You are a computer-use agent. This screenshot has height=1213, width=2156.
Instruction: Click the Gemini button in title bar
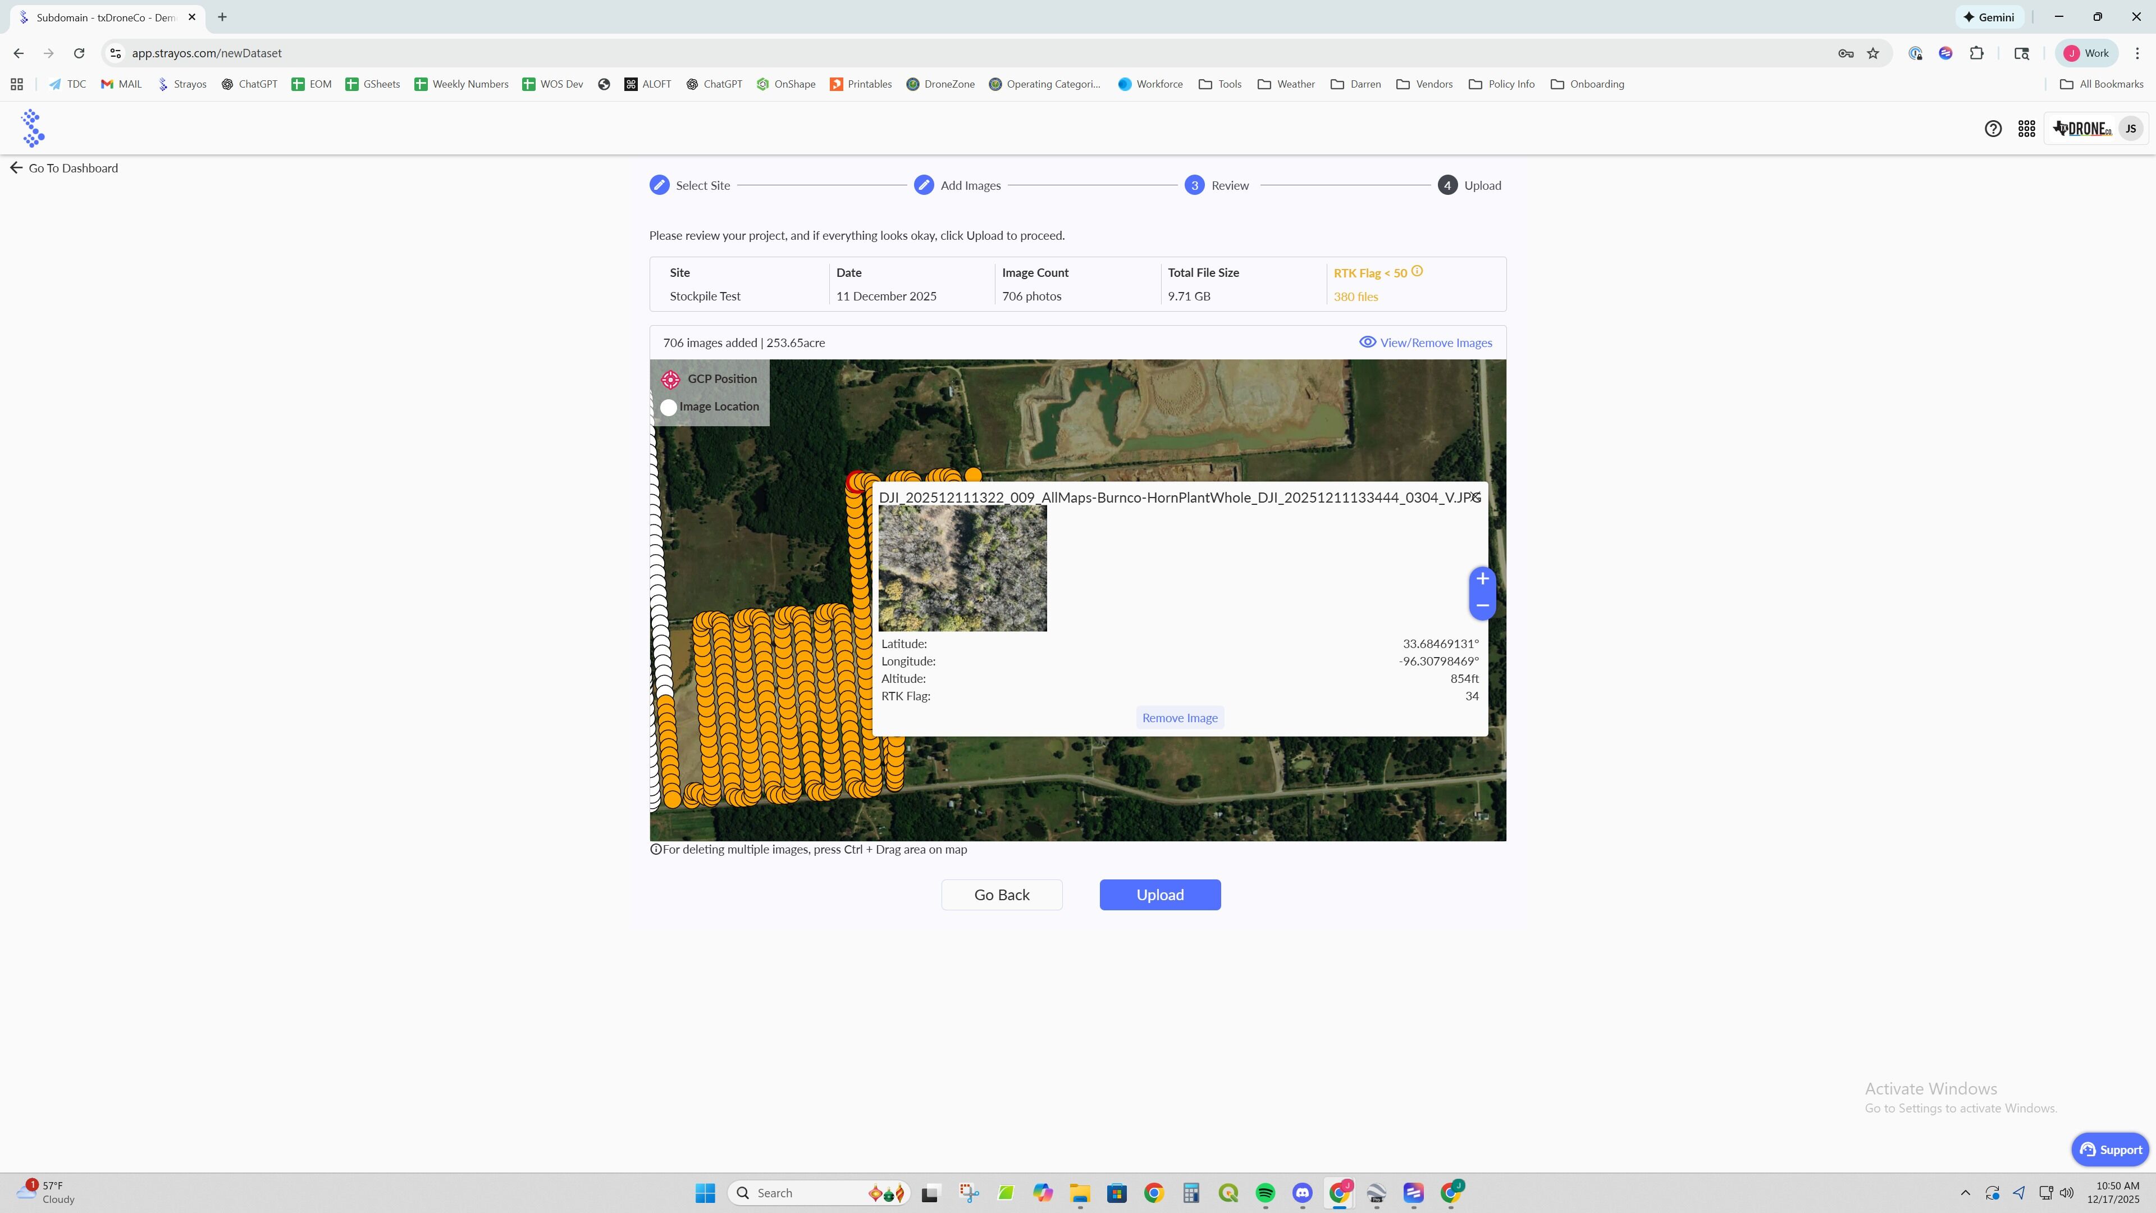(x=1989, y=17)
